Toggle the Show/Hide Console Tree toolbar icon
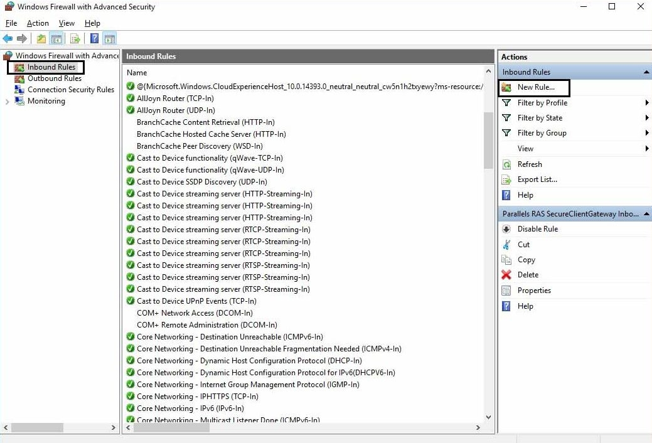The height and width of the screenshot is (443, 652). [56, 38]
